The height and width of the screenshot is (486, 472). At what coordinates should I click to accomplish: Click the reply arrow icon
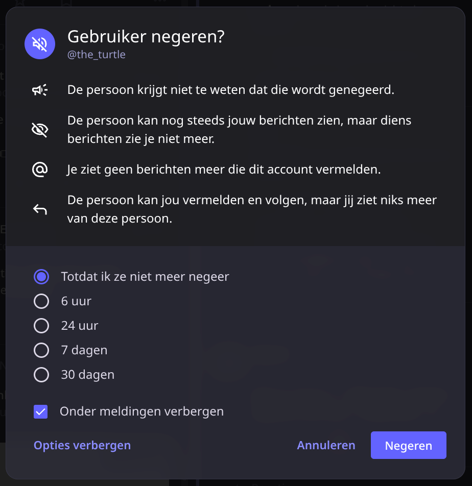point(40,209)
